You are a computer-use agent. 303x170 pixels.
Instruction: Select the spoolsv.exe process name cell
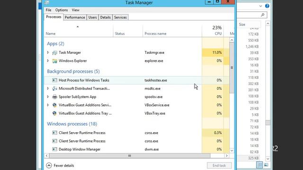tap(153, 97)
